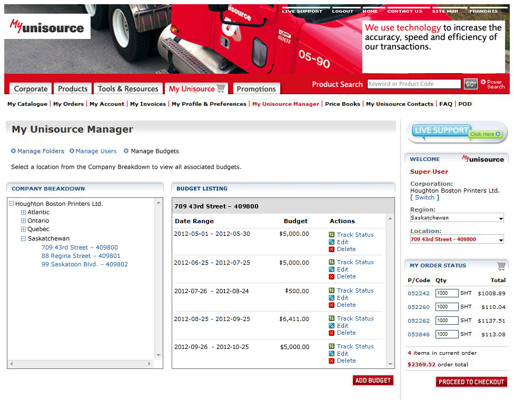Viewport: 514px width, 400px height.
Task: Expand the Quebec region node
Action: 23,229
